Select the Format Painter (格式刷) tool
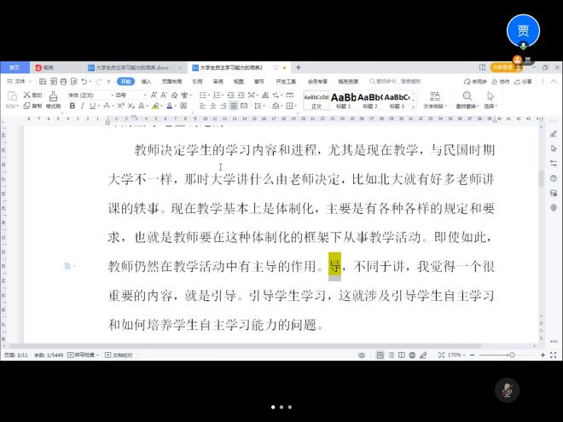 coord(53,101)
